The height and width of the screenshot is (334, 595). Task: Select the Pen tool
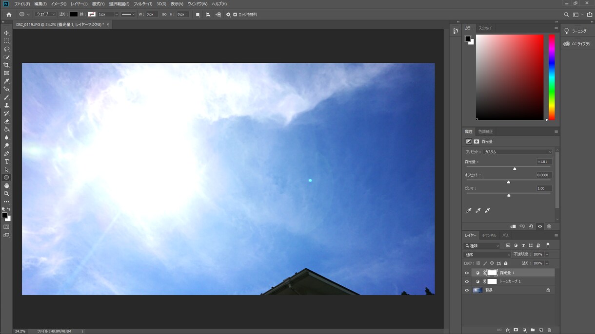(x=7, y=153)
